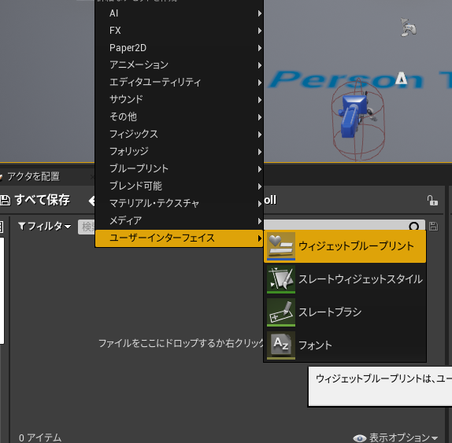Expand arrow beside Paper2D menu item
Image resolution: width=452 pixels, height=443 pixels.
tap(260, 48)
